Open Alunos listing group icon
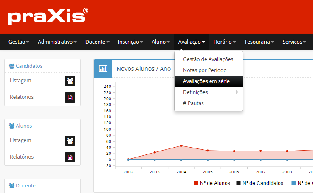313x193 pixels. tap(70, 140)
